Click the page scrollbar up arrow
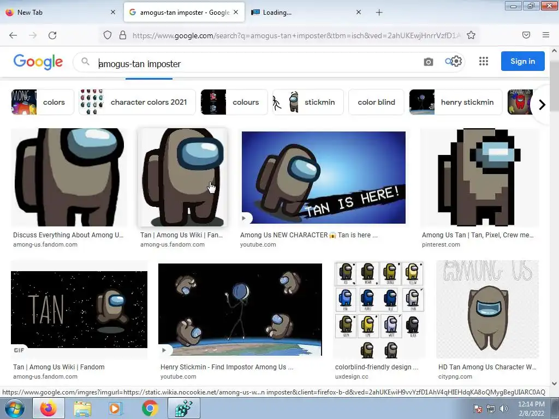Screen dimensions: 559x419 (x=554, y=51)
